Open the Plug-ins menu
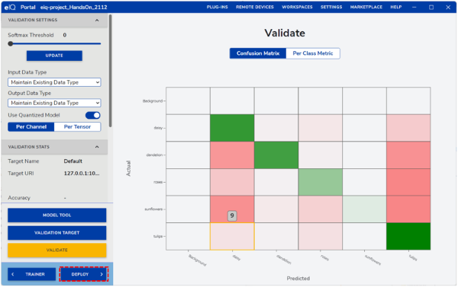Viewport: 458px width, 287px height. click(217, 7)
